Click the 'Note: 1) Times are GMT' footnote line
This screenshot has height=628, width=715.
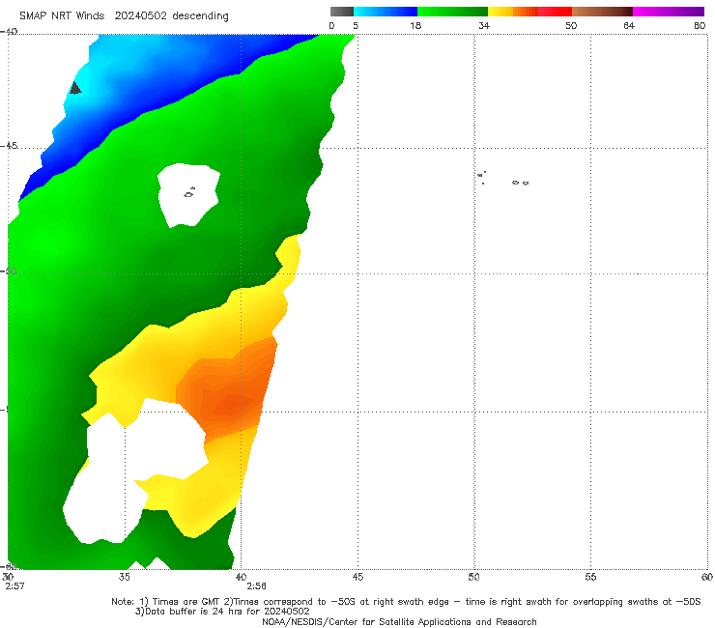click(406, 602)
